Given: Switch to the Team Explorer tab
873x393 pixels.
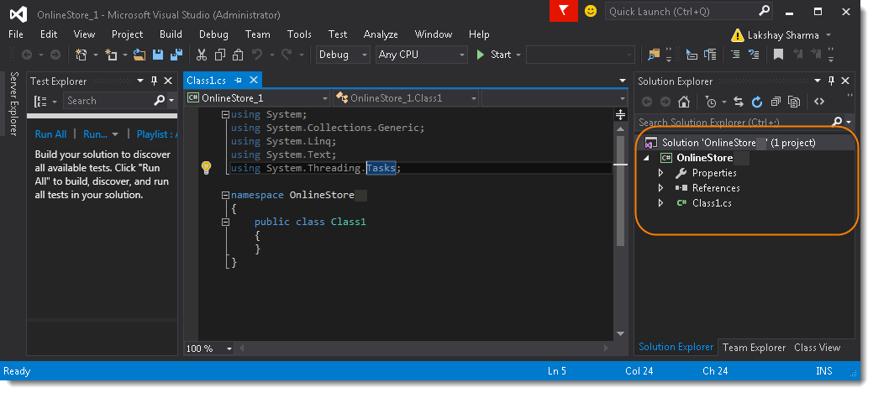Looking at the screenshot, I should tap(754, 348).
